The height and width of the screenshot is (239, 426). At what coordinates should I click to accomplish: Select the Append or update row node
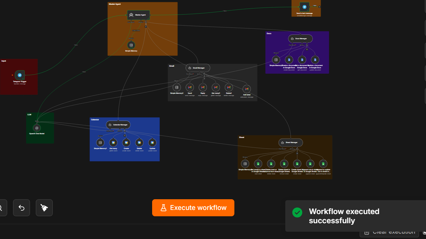(323, 164)
